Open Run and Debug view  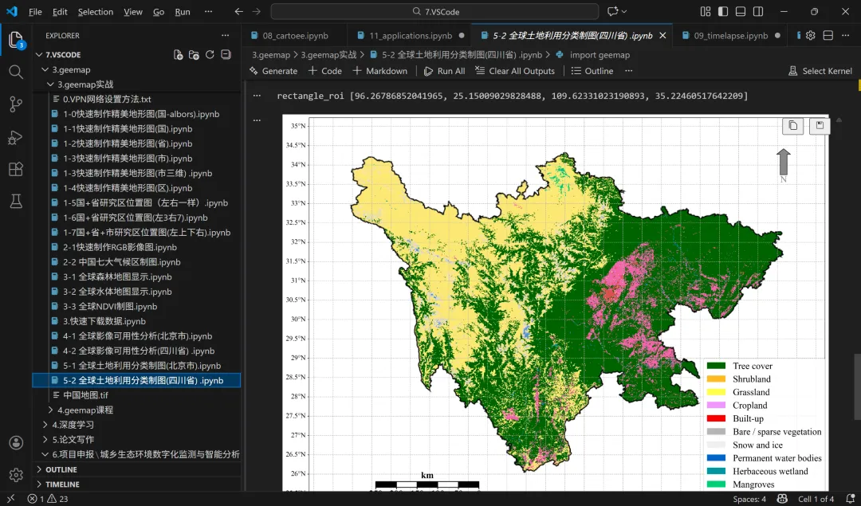click(16, 137)
